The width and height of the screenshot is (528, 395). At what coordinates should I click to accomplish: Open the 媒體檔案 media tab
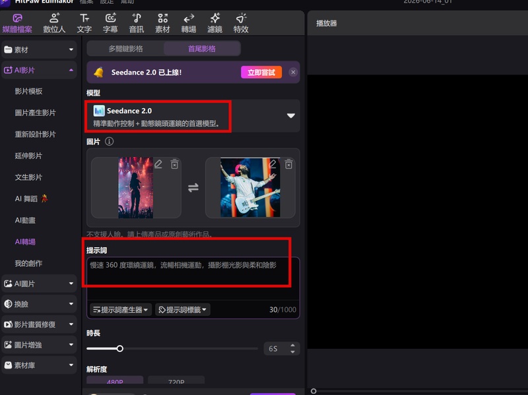(x=17, y=23)
